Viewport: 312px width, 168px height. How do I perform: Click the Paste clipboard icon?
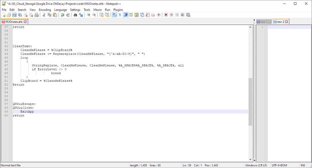(55, 15)
